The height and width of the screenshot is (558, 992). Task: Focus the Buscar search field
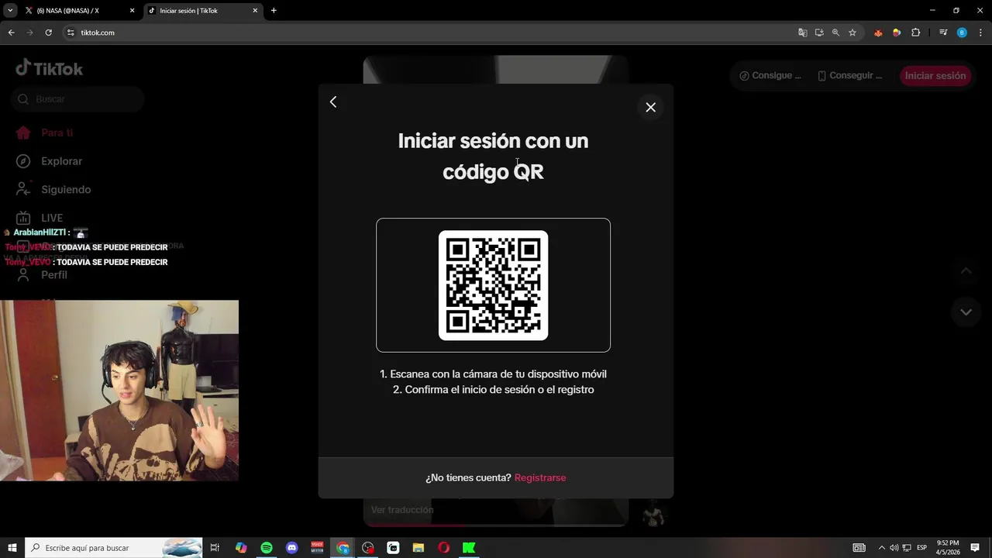pos(77,99)
